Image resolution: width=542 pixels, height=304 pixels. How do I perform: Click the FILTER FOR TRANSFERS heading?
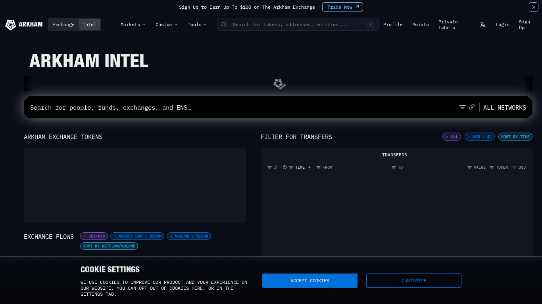pyautogui.click(x=296, y=137)
